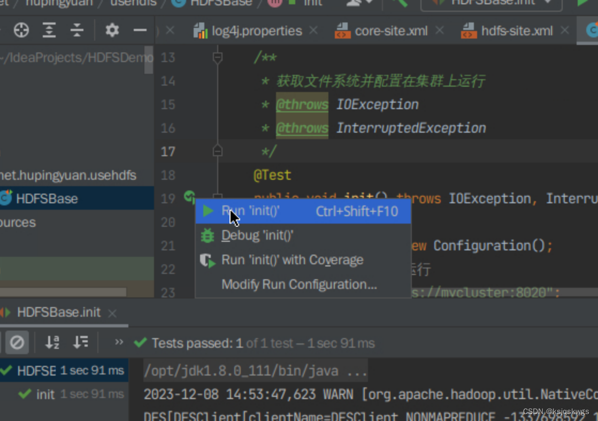The width and height of the screenshot is (598, 421).
Task: Click the Select Opened File crosshair icon
Action: (x=21, y=30)
